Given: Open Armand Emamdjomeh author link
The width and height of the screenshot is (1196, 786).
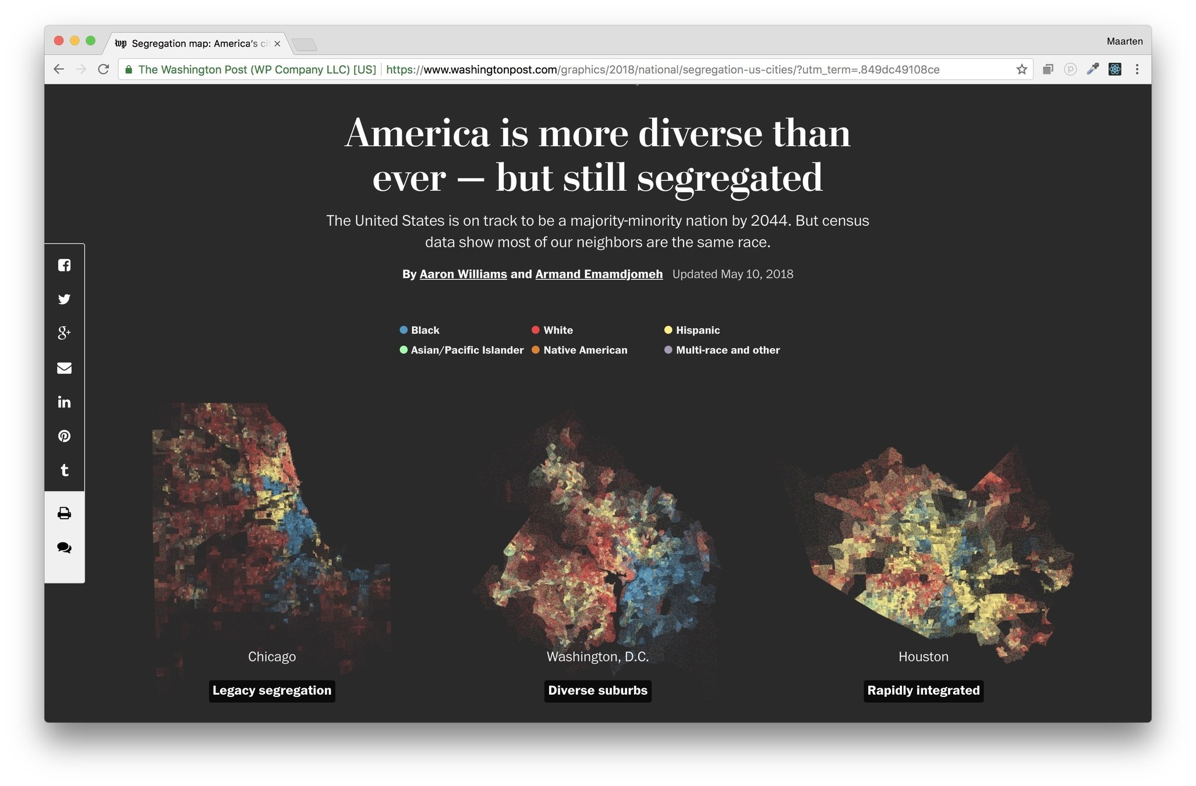Looking at the screenshot, I should [x=599, y=274].
